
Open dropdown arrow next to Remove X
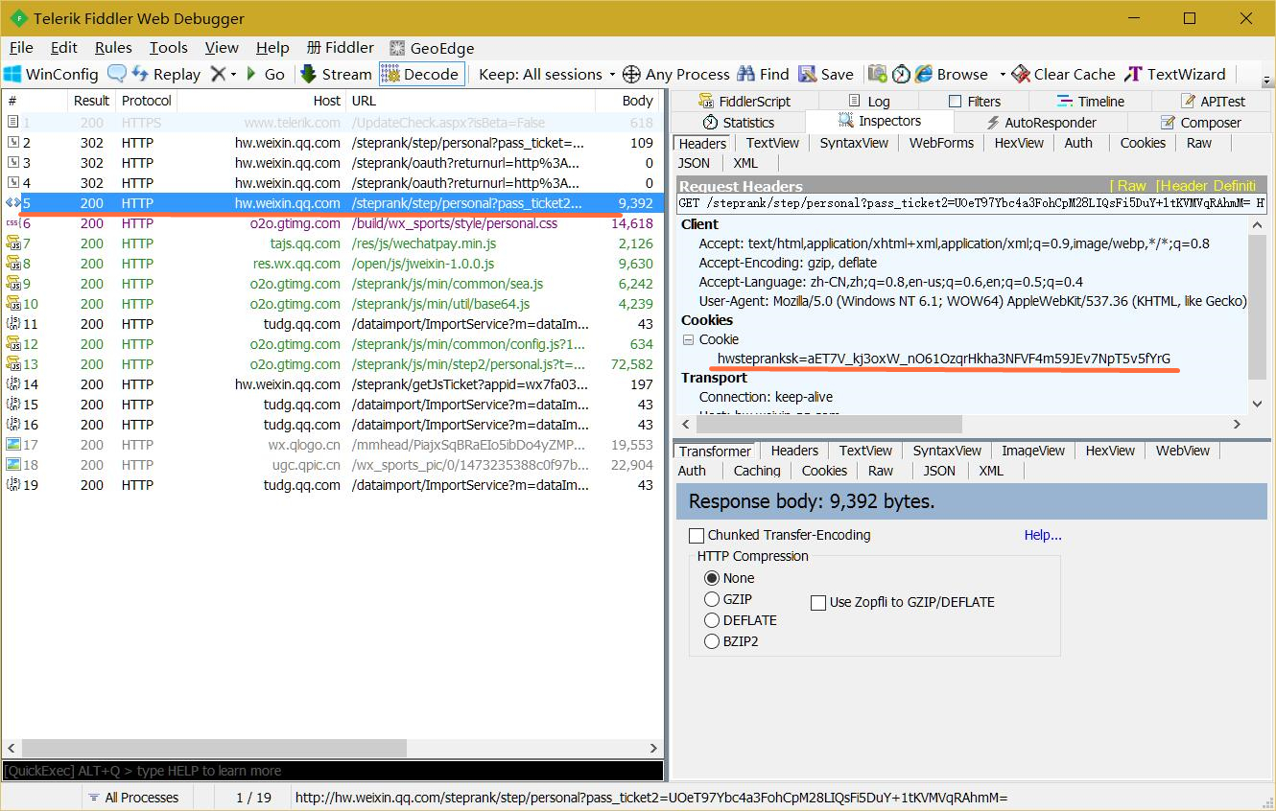pos(233,74)
